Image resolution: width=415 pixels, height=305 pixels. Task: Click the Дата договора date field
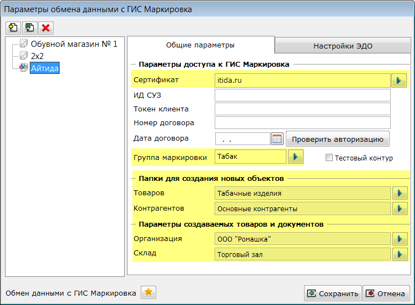(243, 138)
